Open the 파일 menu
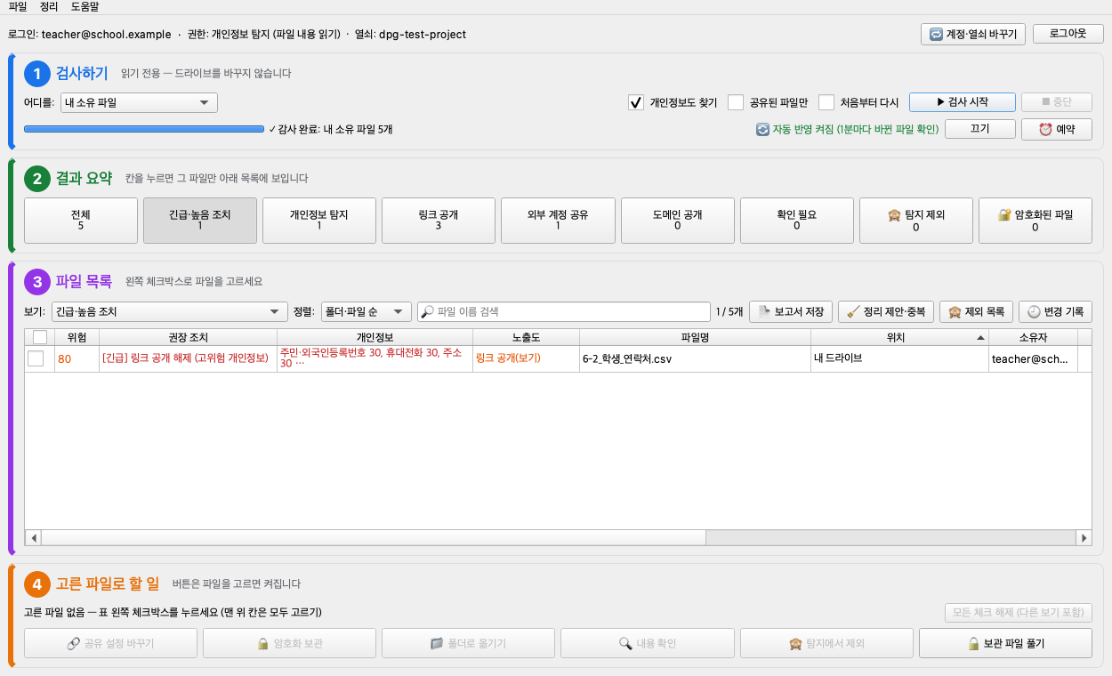 (x=18, y=7)
